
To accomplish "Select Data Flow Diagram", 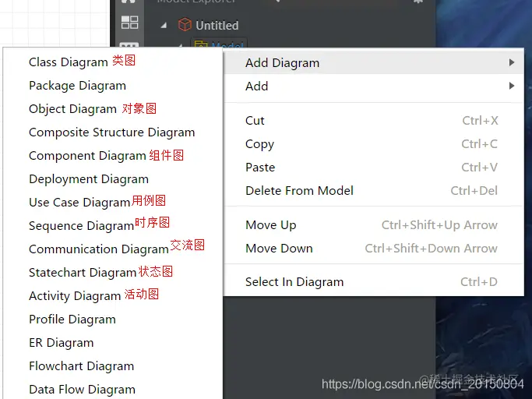I will coord(113,389).
